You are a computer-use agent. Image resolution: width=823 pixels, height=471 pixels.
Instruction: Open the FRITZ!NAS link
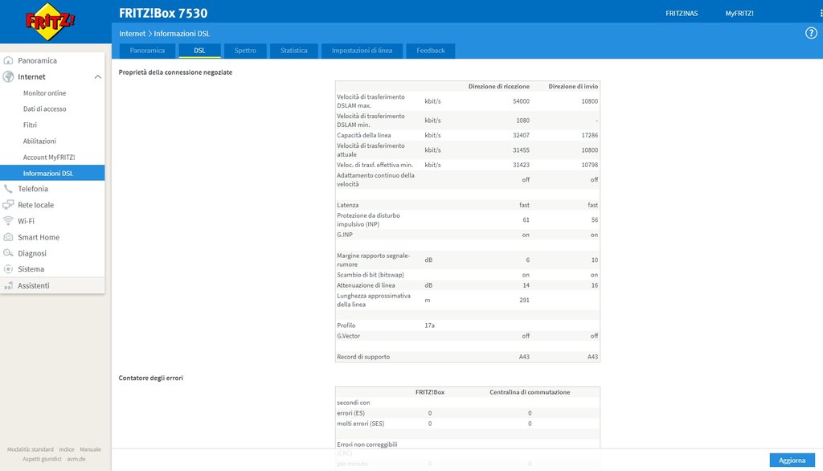click(x=682, y=13)
